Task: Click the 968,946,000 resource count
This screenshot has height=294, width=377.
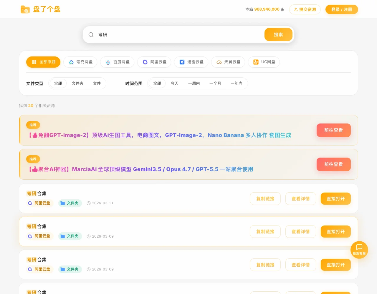Action: pos(267,9)
